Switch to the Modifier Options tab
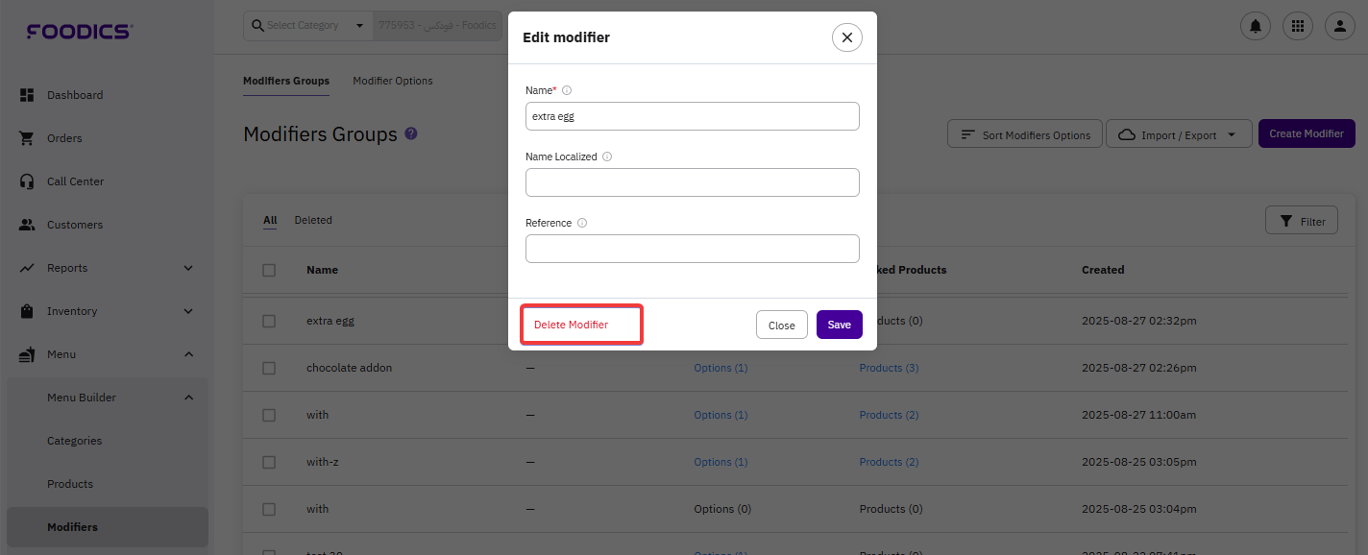 pyautogui.click(x=392, y=81)
